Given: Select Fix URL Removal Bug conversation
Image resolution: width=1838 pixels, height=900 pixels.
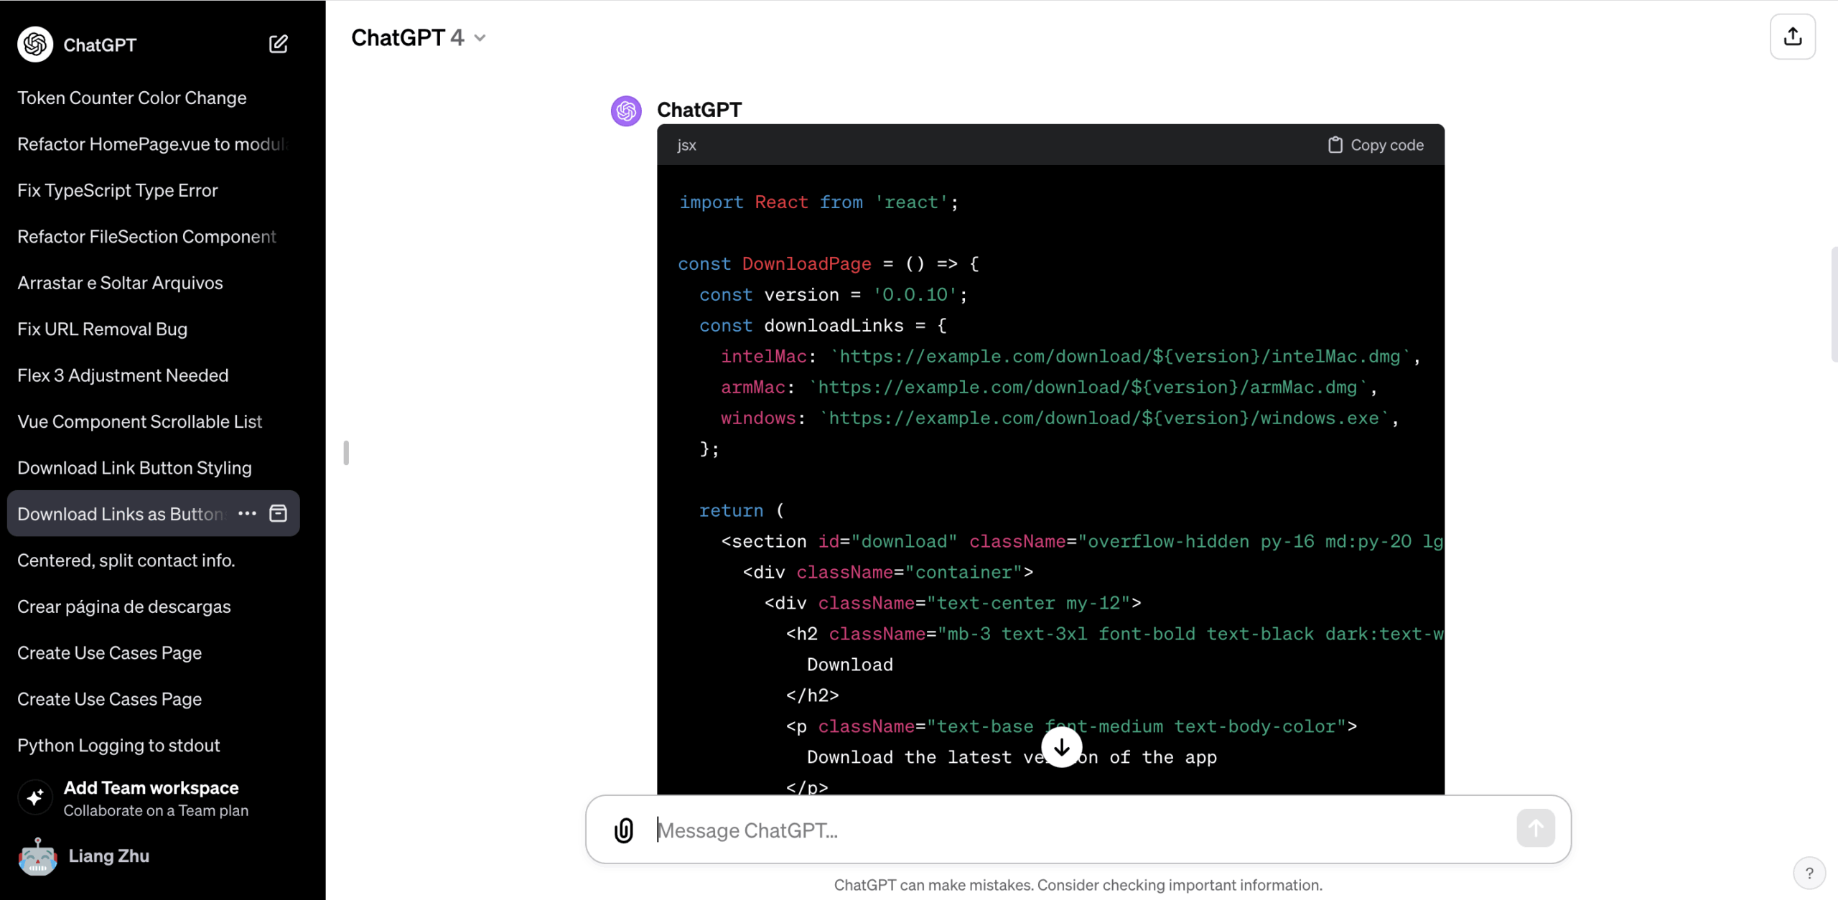Looking at the screenshot, I should 103,329.
